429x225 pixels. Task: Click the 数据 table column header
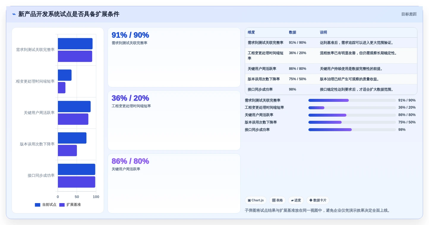[293, 33]
